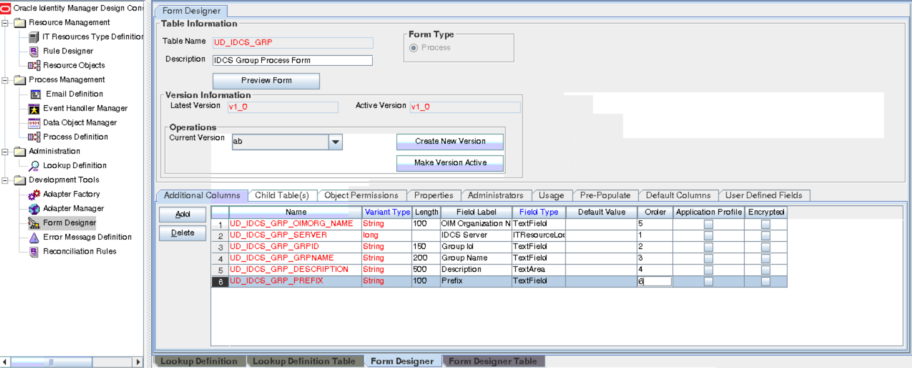
Task: Collapse the Process Management tree node
Action: point(5,80)
